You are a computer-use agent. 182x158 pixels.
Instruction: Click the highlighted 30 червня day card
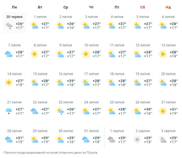click(14, 22)
